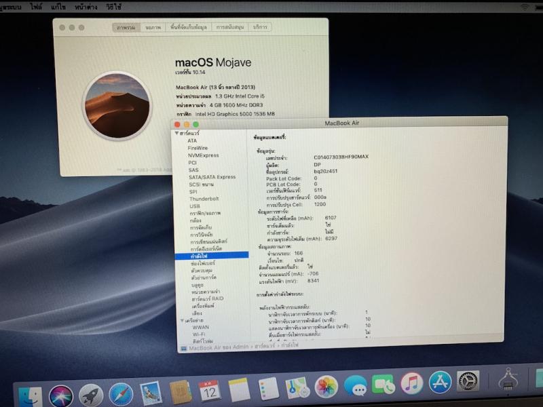Open Launchpad rocket icon in Dock
543x407 pixels.
tap(91, 395)
